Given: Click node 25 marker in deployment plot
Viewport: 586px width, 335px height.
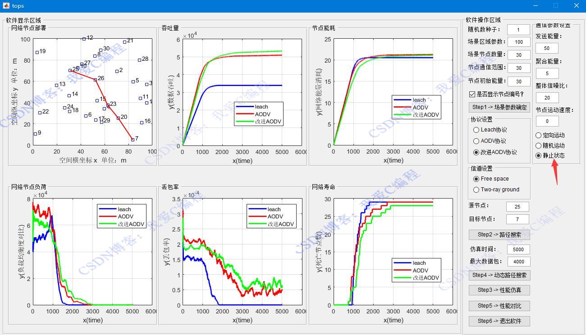Looking at the screenshot, I should tap(70, 70).
